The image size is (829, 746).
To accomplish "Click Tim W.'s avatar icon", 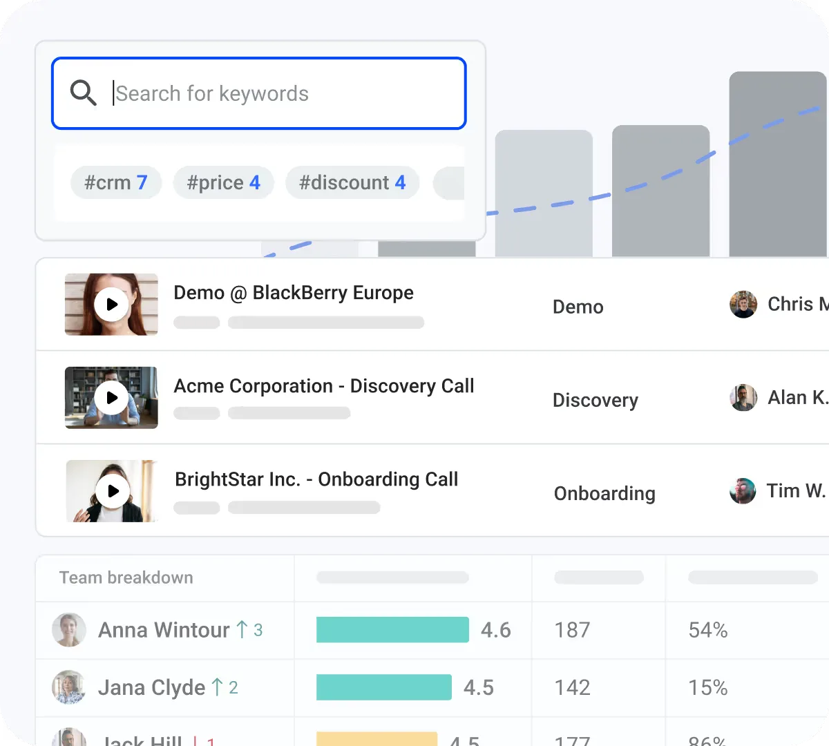I will 743,491.
